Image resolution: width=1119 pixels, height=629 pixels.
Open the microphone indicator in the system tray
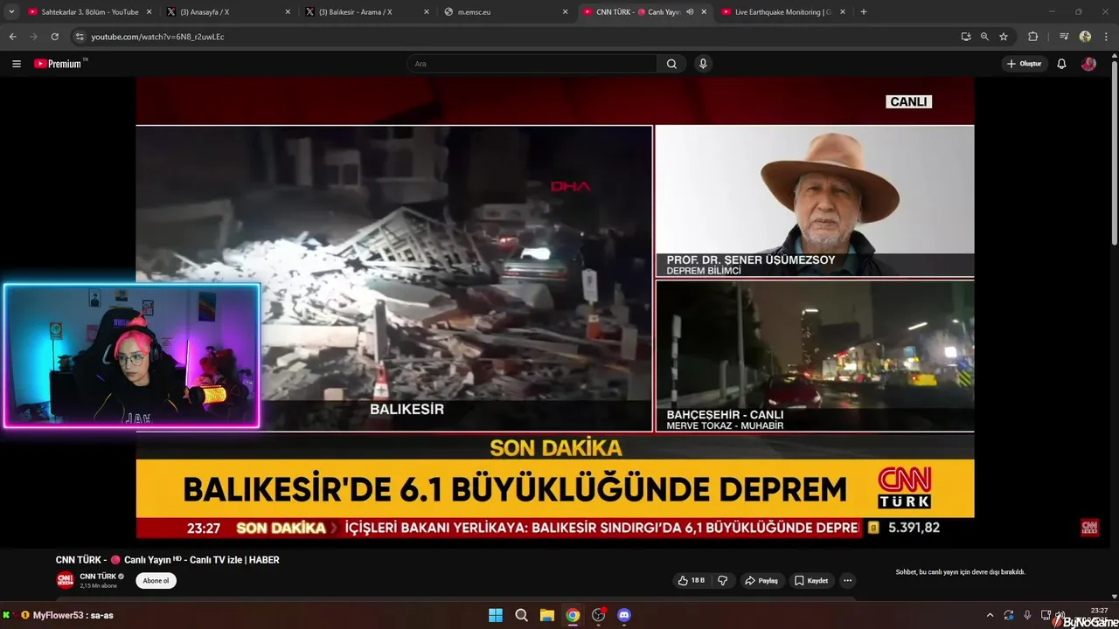(x=1027, y=615)
